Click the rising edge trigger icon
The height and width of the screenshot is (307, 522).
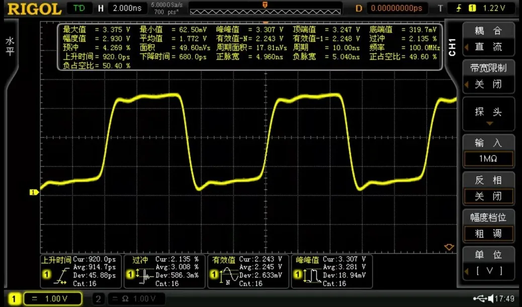459,9
